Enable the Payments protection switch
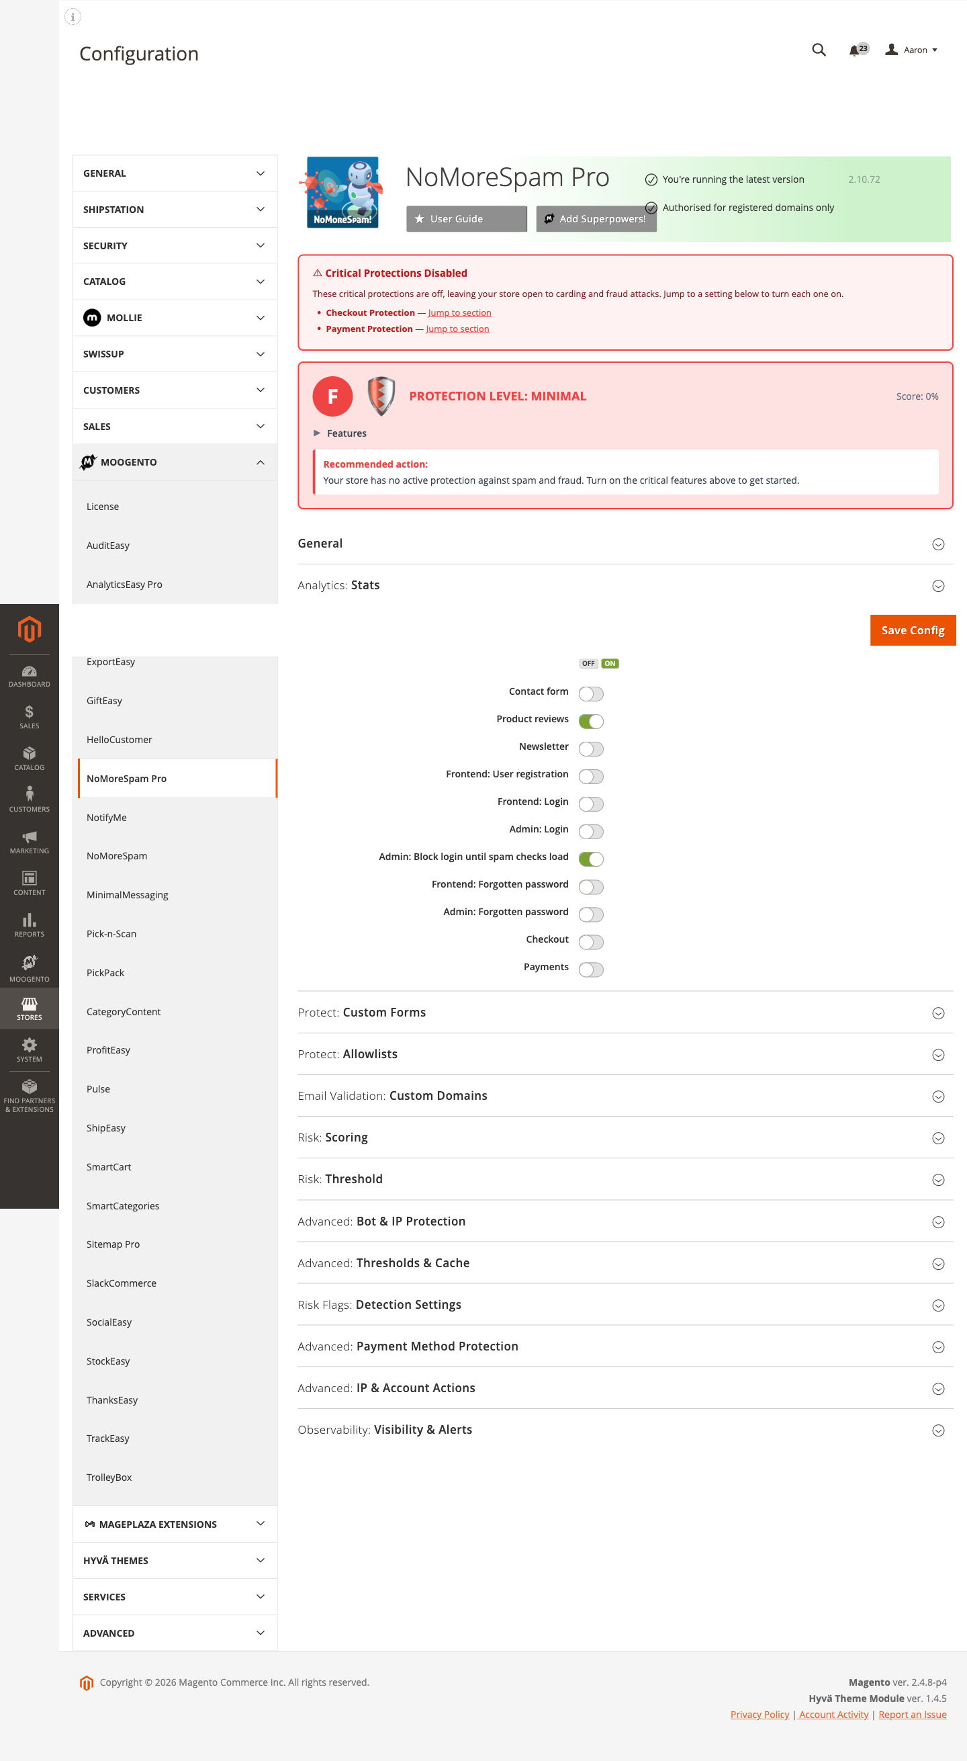This screenshot has height=1761, width=967. (x=590, y=970)
